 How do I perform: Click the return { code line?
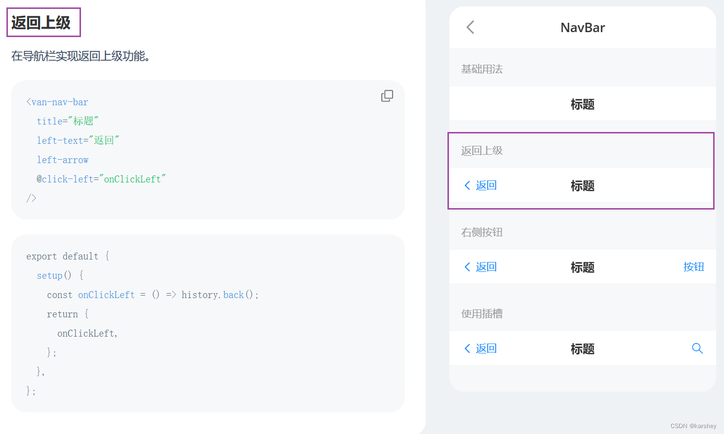point(68,314)
